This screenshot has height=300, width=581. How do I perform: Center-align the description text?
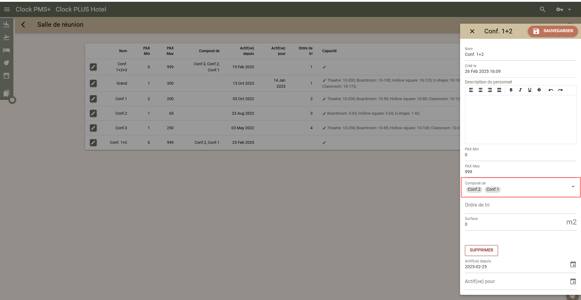pyautogui.click(x=480, y=90)
